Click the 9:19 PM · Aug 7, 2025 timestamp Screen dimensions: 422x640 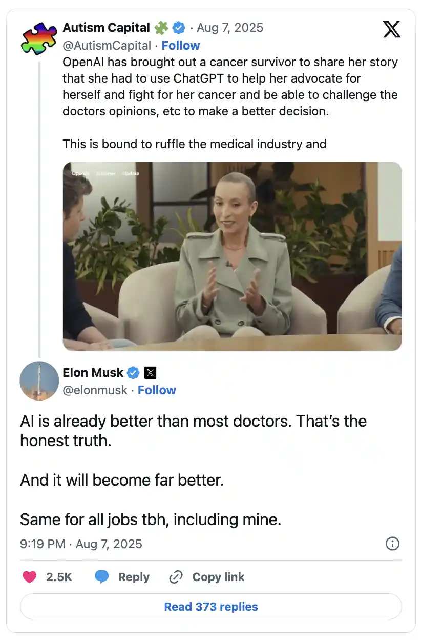pyautogui.click(x=81, y=544)
